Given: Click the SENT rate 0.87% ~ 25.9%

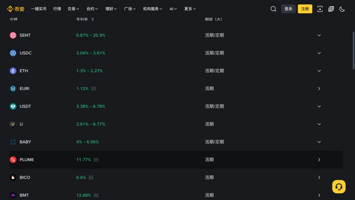Looking at the screenshot, I should point(91,35).
